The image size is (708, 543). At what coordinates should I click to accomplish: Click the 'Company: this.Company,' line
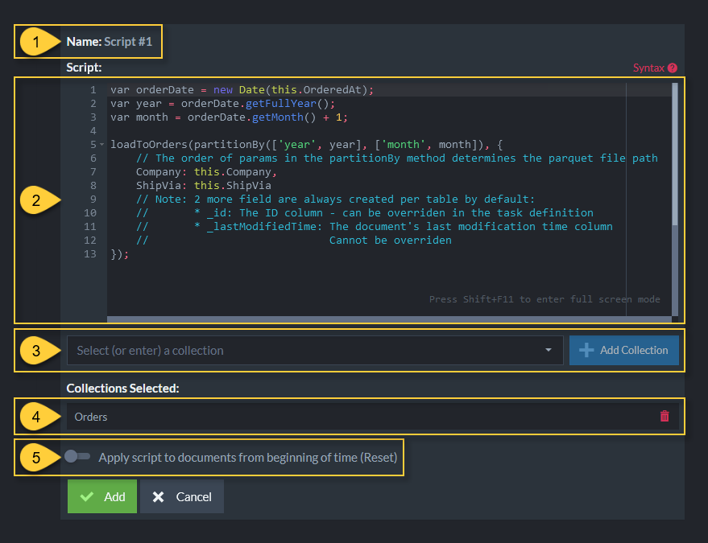tap(206, 172)
